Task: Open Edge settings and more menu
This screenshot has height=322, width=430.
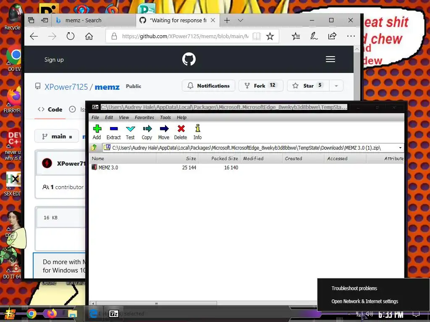Action: [x=351, y=36]
